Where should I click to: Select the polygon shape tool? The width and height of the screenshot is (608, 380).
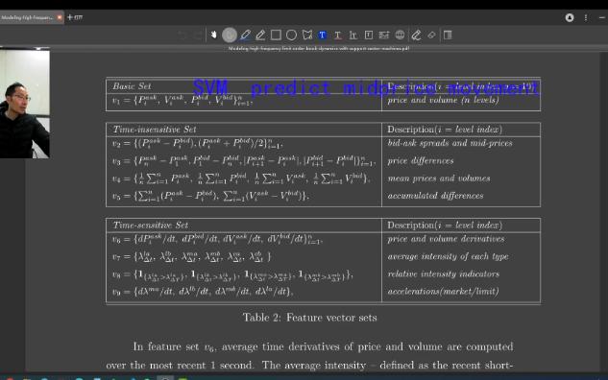(x=307, y=36)
